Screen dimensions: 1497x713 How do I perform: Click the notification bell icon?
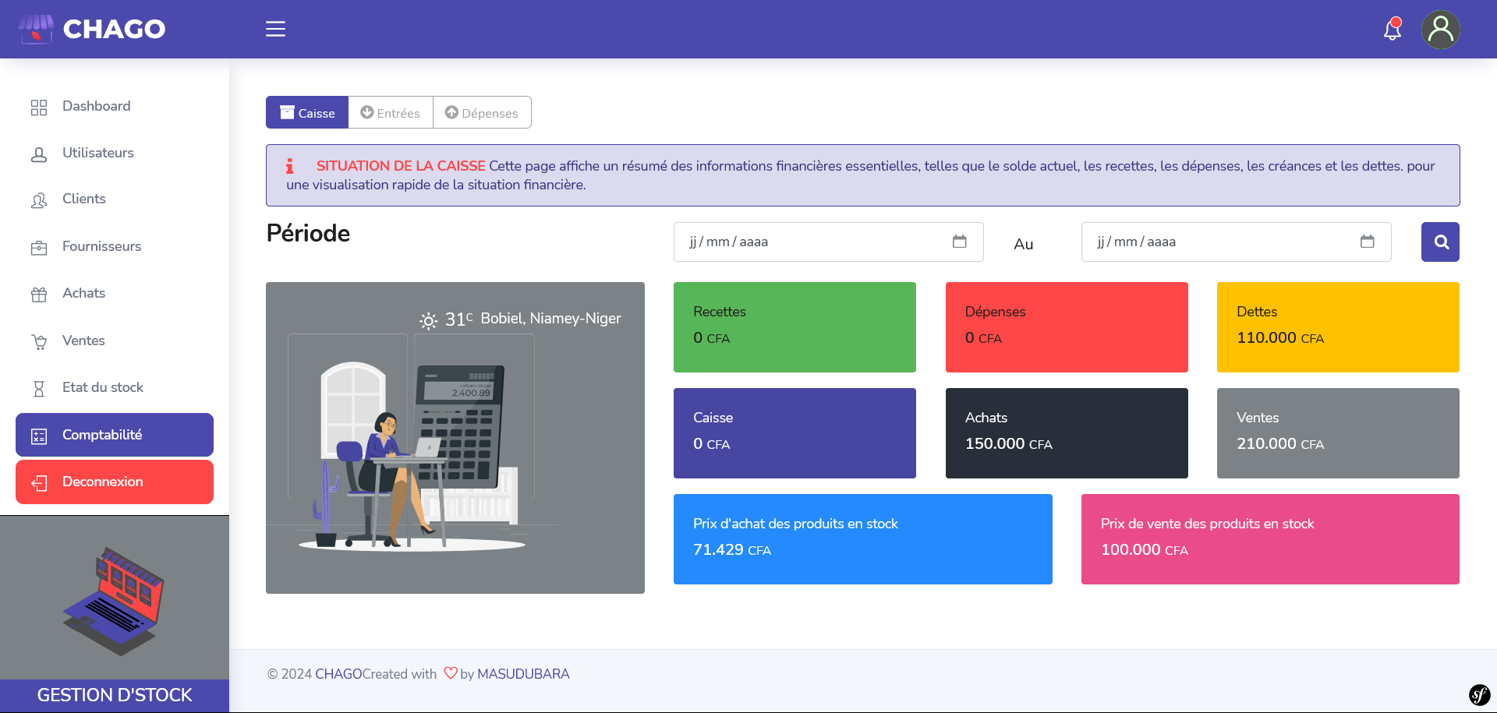(1392, 30)
